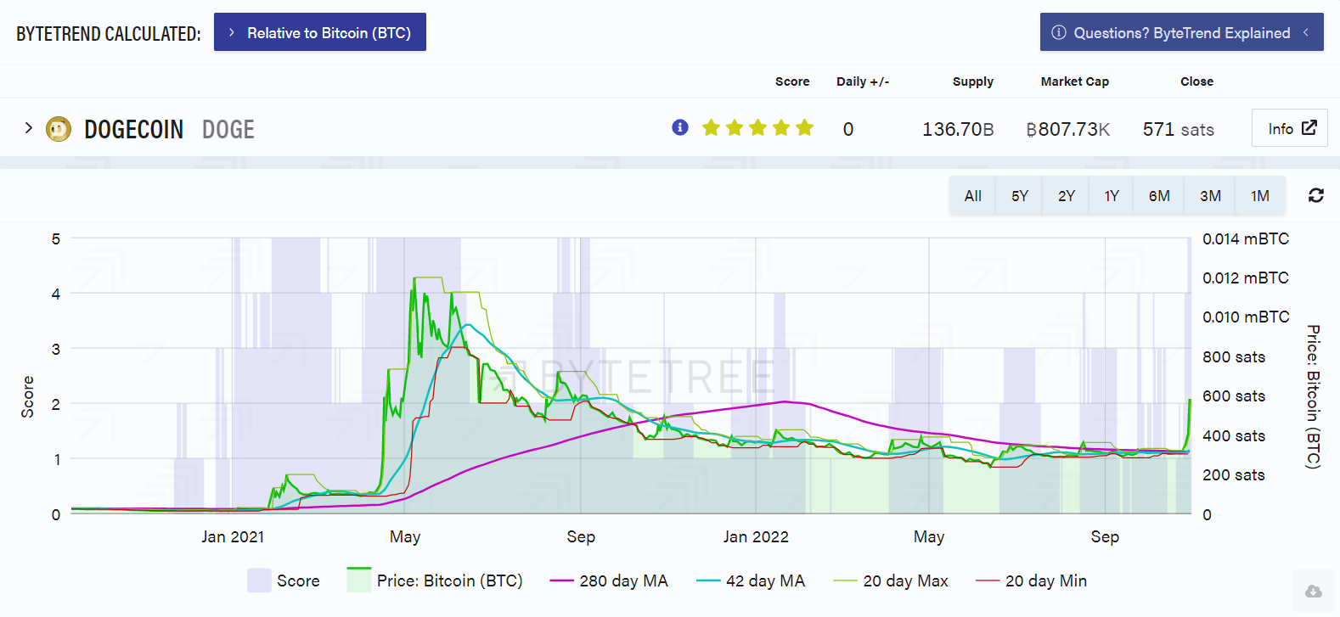
Task: Click the 800 sats price axis label
Action: (x=1234, y=356)
